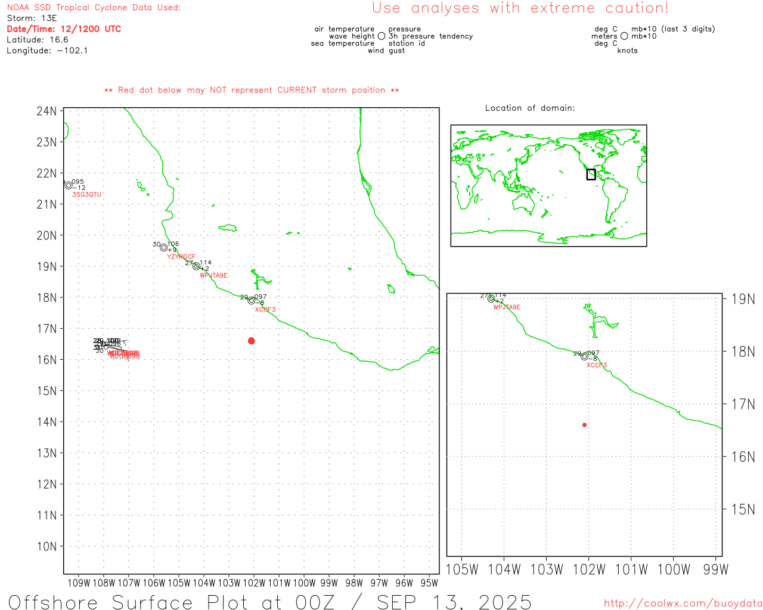This screenshot has width=763, height=610.
Task: Click the 'air temperature' legend label
Action: click(345, 29)
